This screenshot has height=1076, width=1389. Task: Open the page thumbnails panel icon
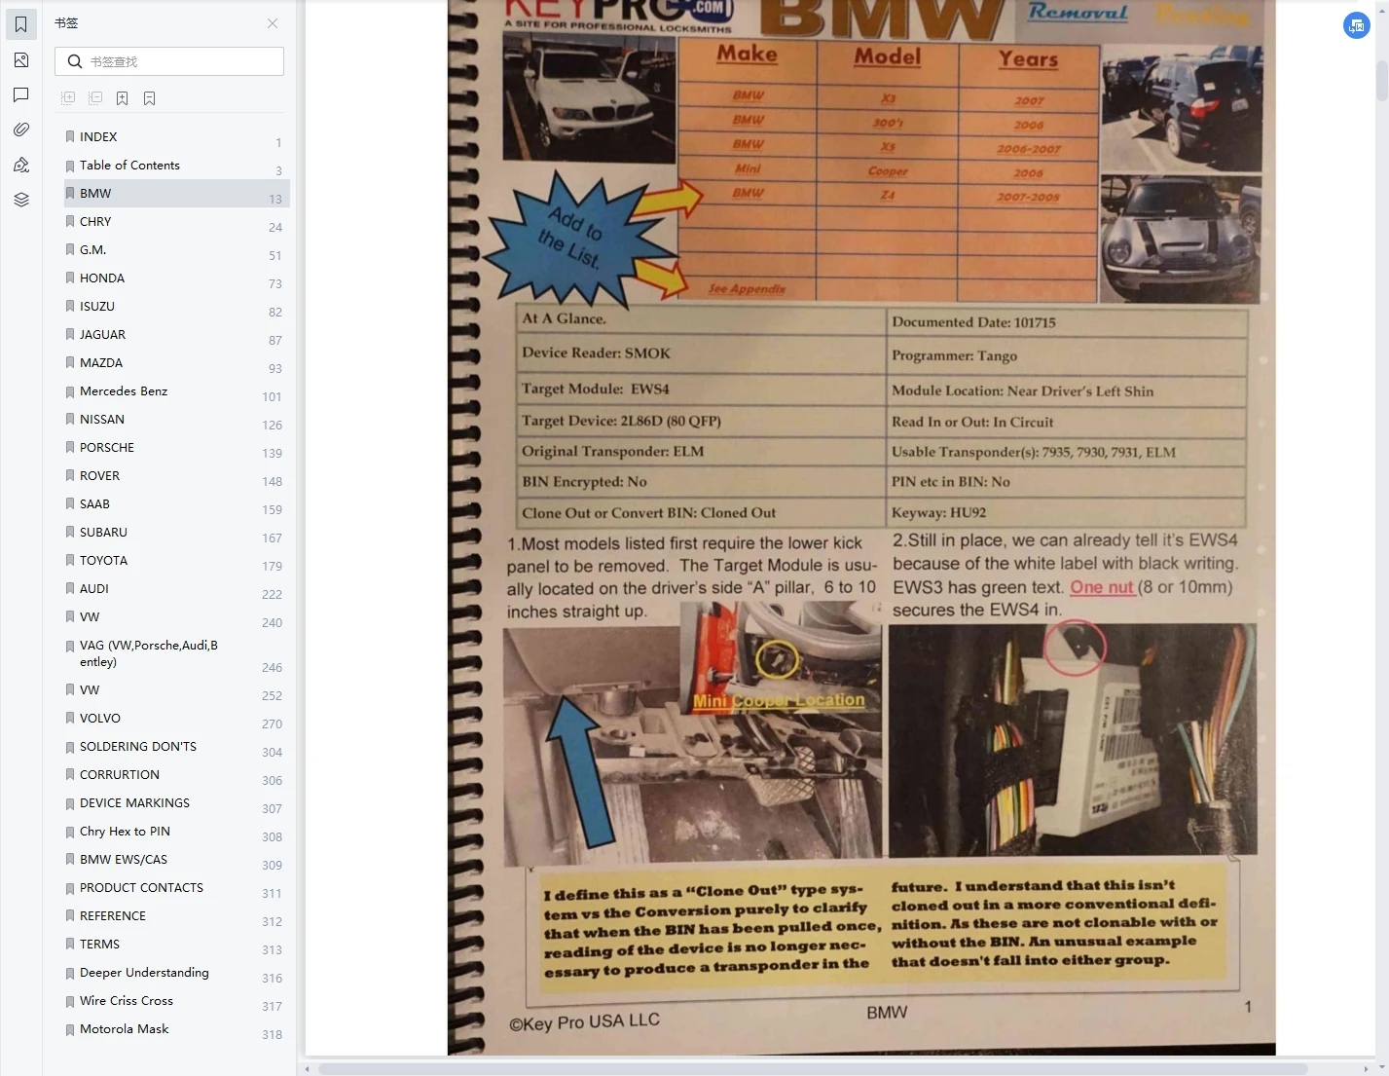pos(21,60)
